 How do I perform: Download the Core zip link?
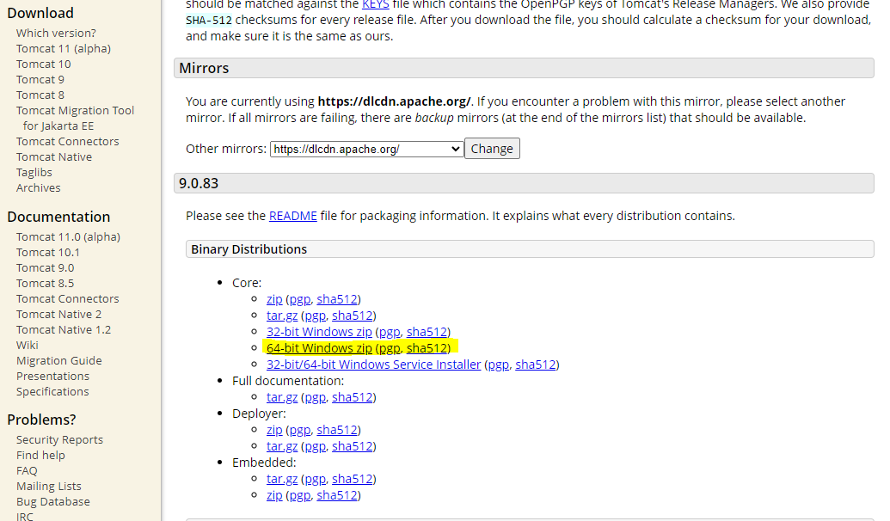[274, 299]
